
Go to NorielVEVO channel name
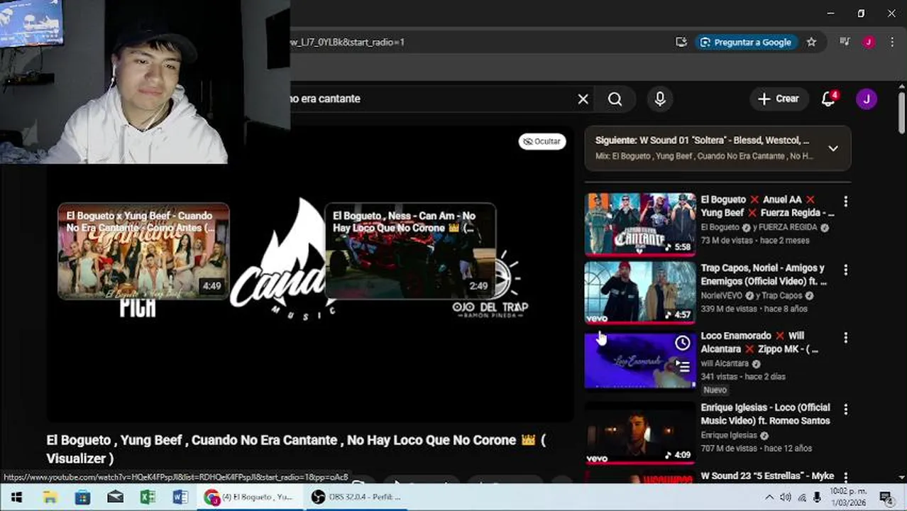[x=721, y=295]
